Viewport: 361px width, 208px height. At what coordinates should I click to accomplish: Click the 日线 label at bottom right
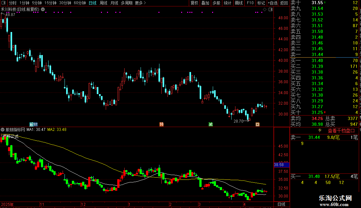pyautogui.click(x=281, y=204)
